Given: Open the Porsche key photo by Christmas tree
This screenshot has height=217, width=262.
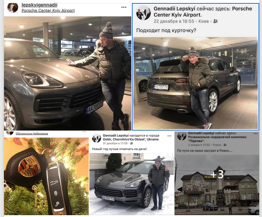Looking at the screenshot, I should [x=47, y=176].
